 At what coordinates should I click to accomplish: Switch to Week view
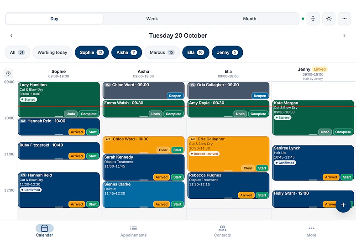pyautogui.click(x=152, y=19)
